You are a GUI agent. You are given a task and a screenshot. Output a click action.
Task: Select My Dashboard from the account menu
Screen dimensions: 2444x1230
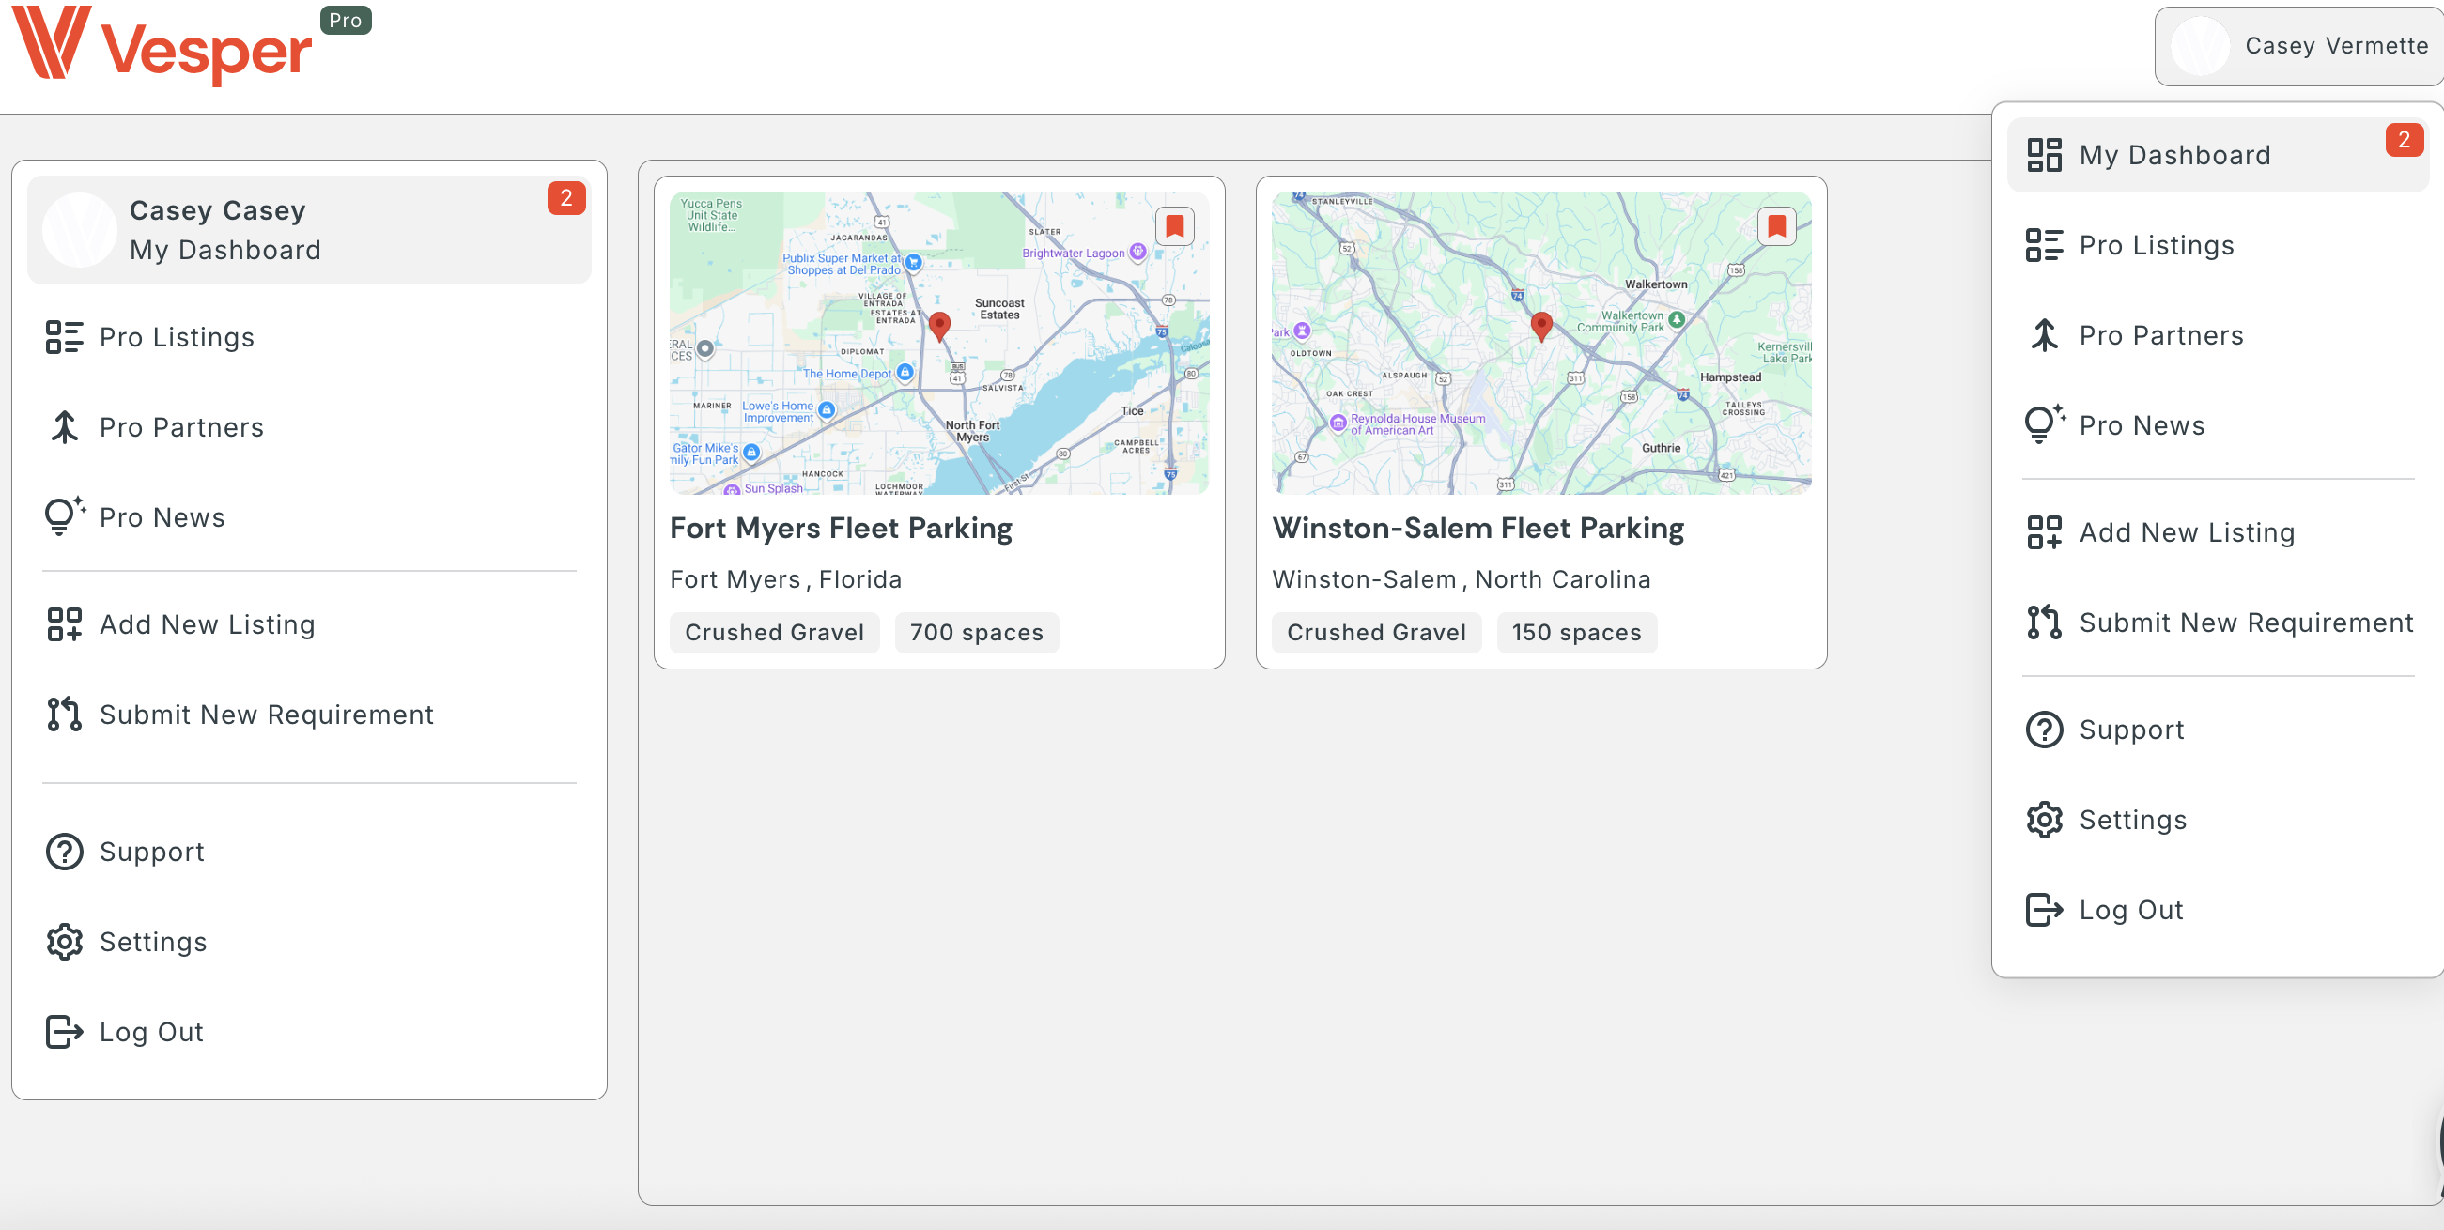point(2174,155)
